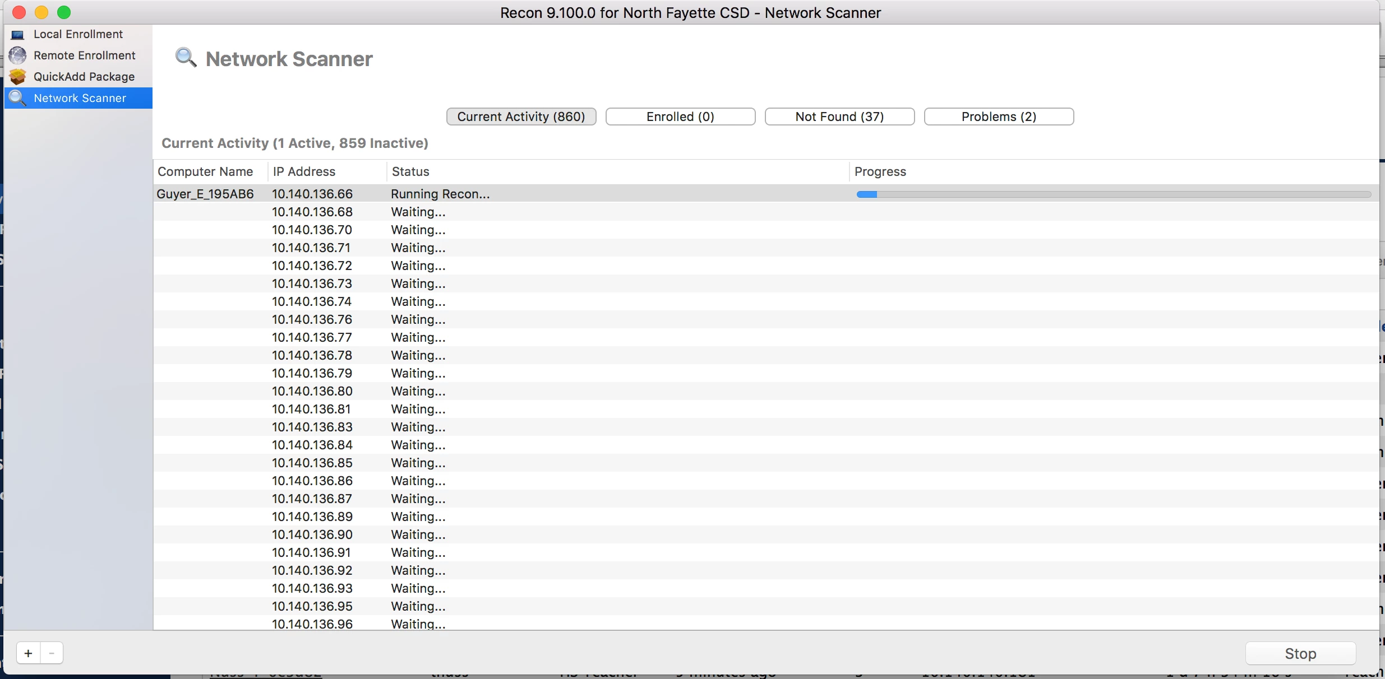This screenshot has height=679, width=1385.
Task: Click the red close window button
Action: click(x=19, y=12)
